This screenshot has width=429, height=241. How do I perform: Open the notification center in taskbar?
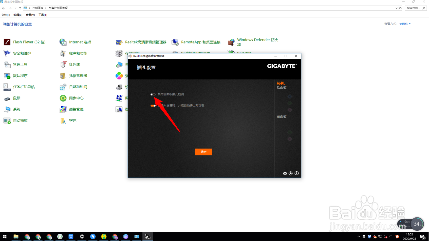422,237
